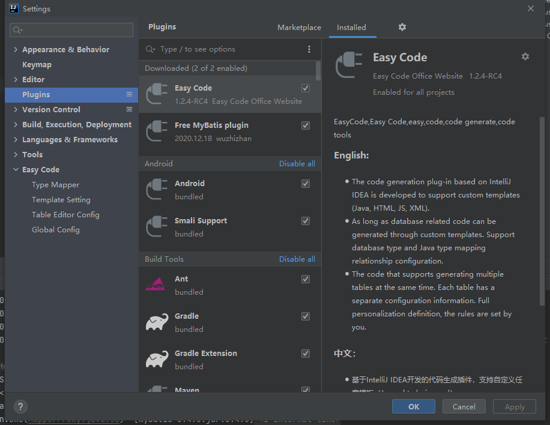Click the Easy Code detail gear icon
Viewport: 550px width, 425px height.
coord(525,56)
